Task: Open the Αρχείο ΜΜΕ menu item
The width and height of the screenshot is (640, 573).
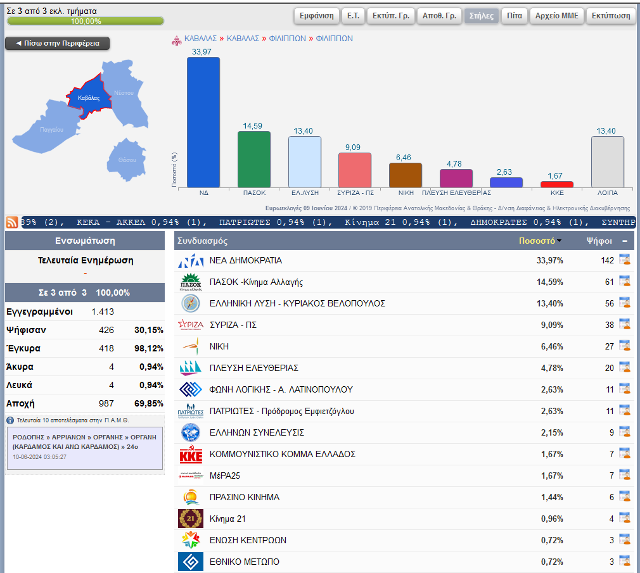Action: coord(556,16)
